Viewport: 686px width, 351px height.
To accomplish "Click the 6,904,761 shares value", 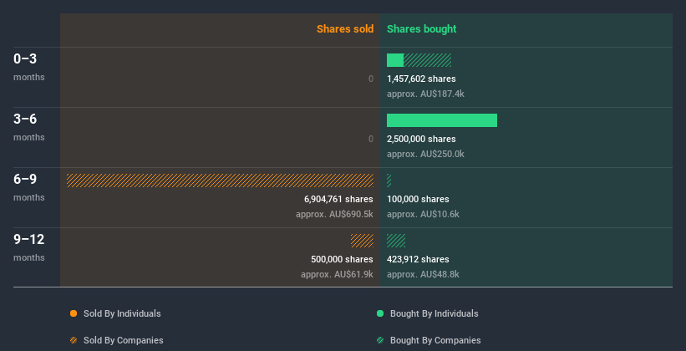I will click(338, 199).
